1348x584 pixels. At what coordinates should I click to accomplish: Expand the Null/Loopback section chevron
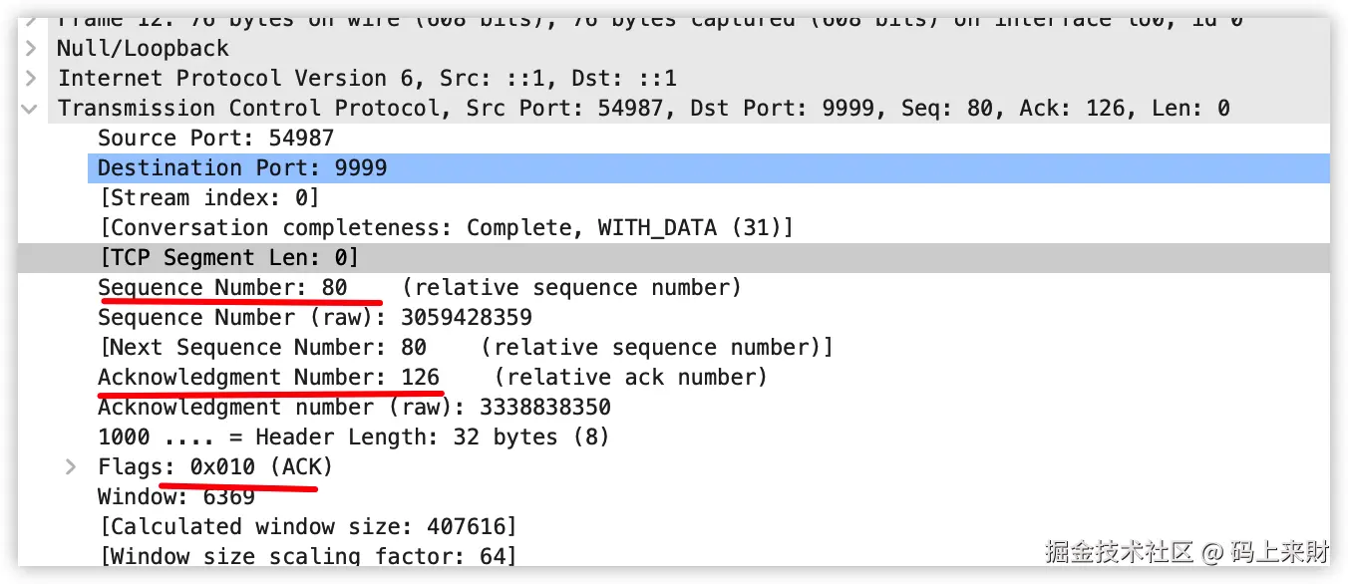pos(31,48)
